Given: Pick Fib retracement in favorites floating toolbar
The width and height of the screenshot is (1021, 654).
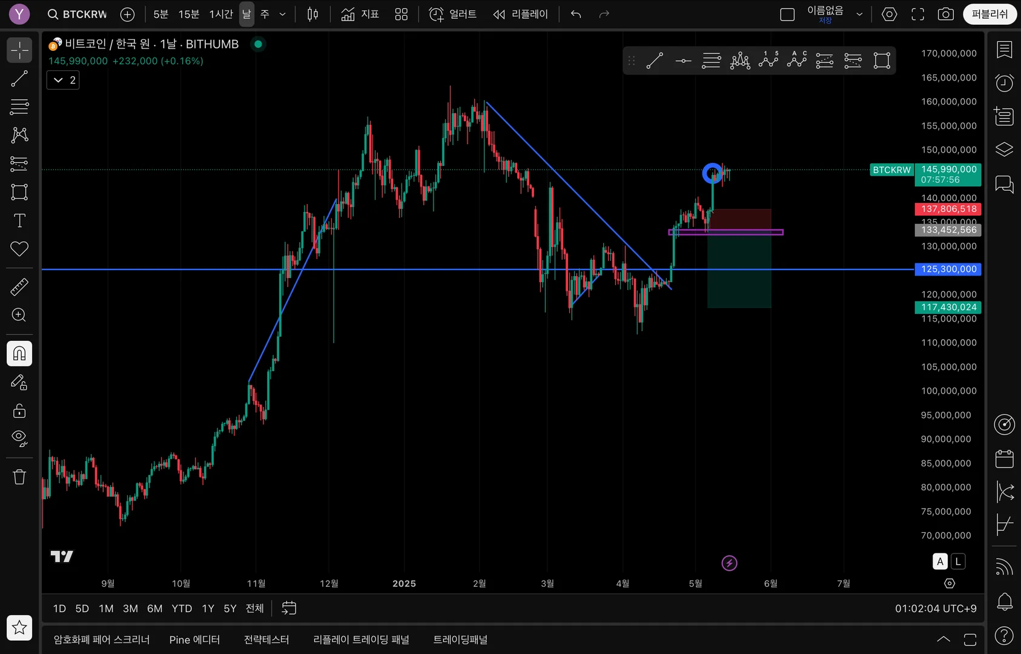Looking at the screenshot, I should click(712, 61).
